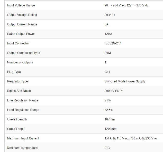Click the Number of Outputs label
Screen dimensions: 163x152
[20, 62]
